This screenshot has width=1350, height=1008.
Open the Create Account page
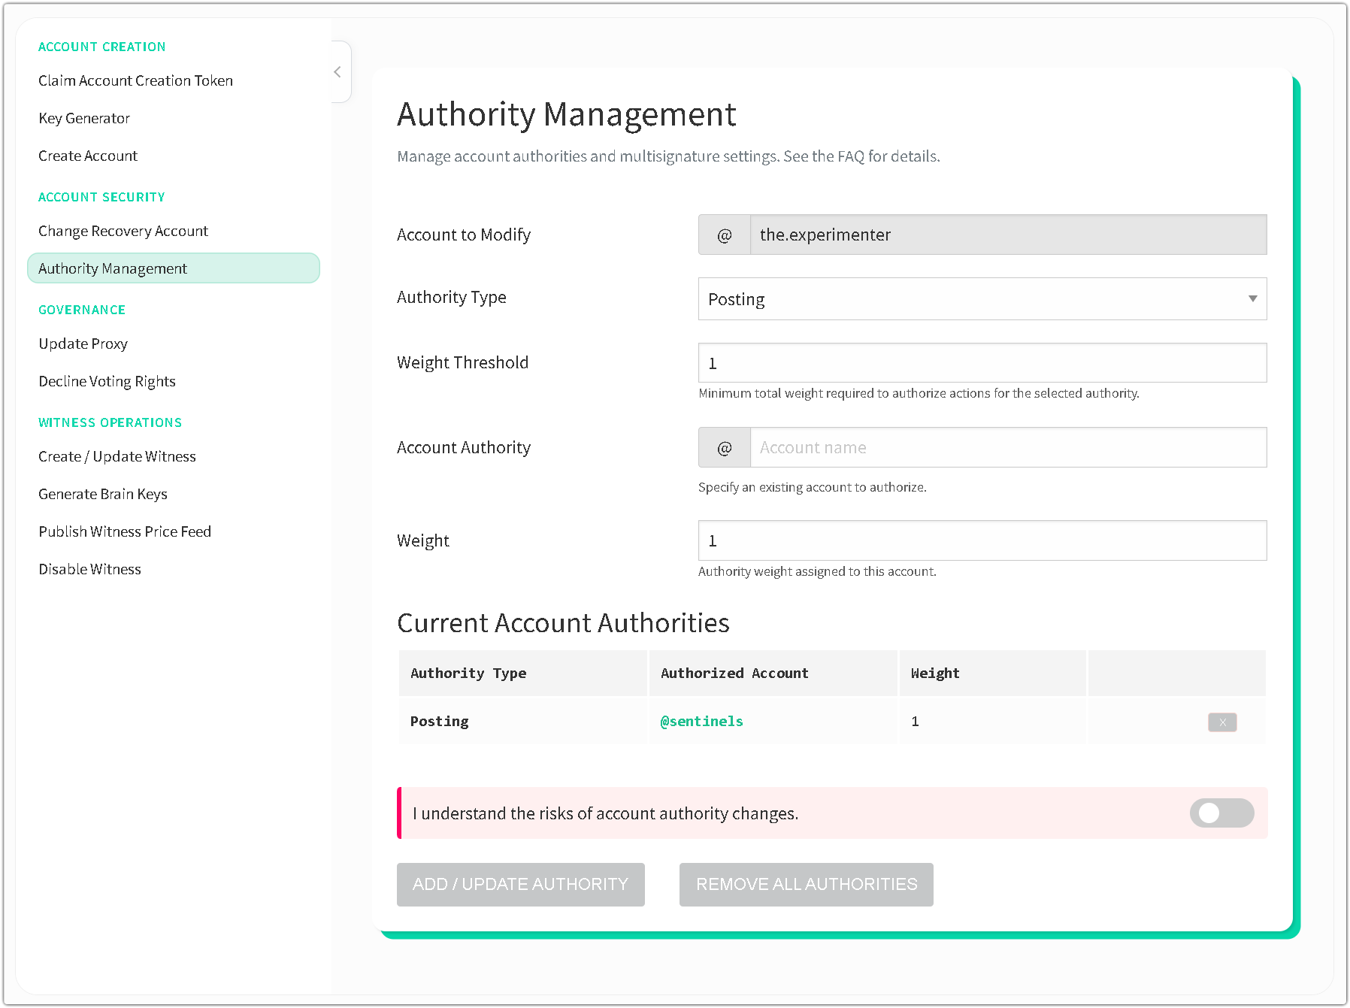(88, 156)
